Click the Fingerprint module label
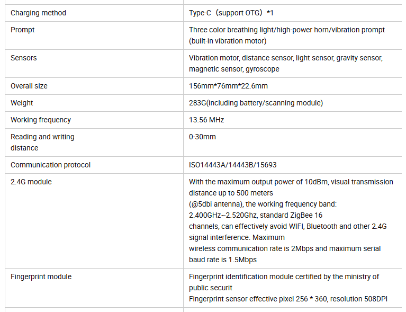Image resolution: width=406 pixels, height=312 pixels. click(x=41, y=277)
